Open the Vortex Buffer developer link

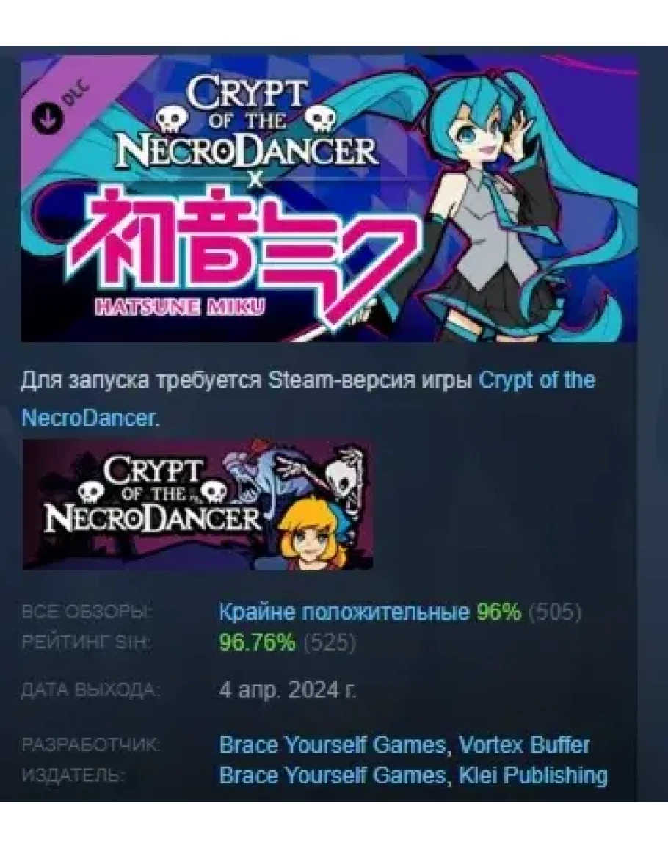point(523,745)
